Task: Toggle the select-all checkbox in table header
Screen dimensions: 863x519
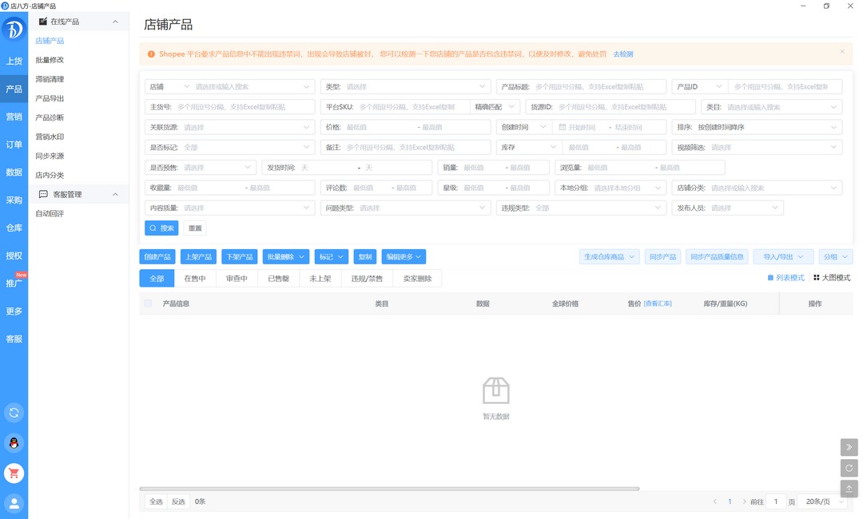Action: point(148,303)
